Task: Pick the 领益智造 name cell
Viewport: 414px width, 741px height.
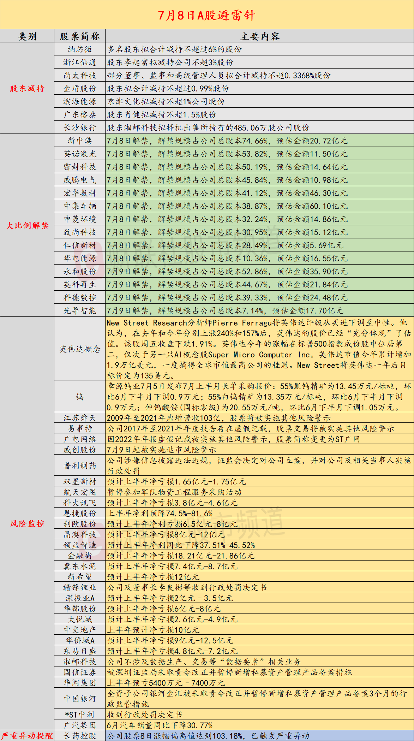Action: pos(80,545)
